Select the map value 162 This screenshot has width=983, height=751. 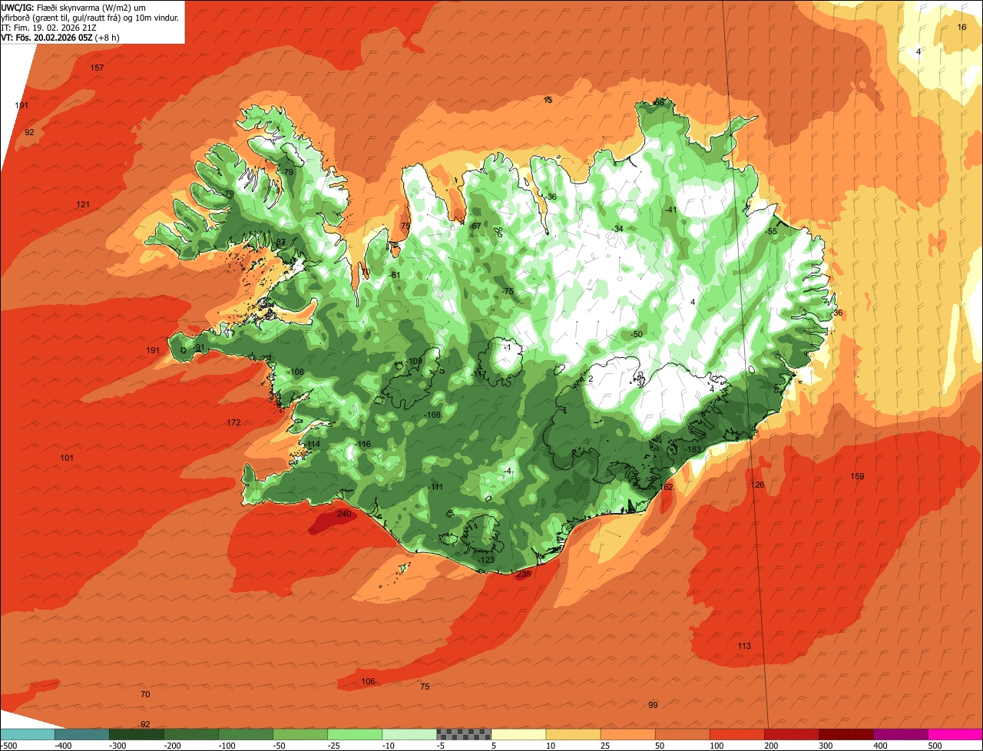click(x=666, y=488)
